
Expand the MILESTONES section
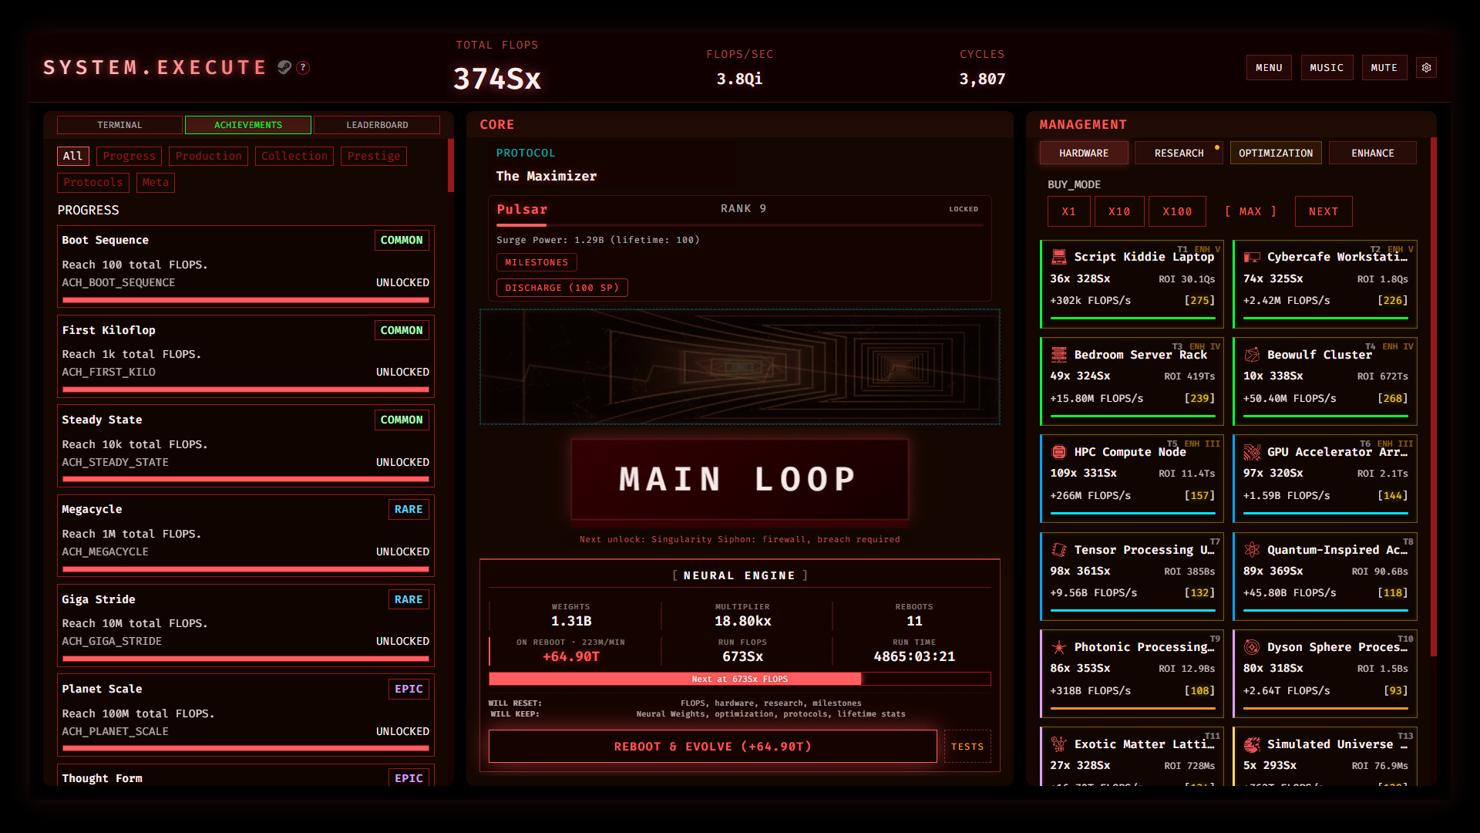pyautogui.click(x=536, y=262)
